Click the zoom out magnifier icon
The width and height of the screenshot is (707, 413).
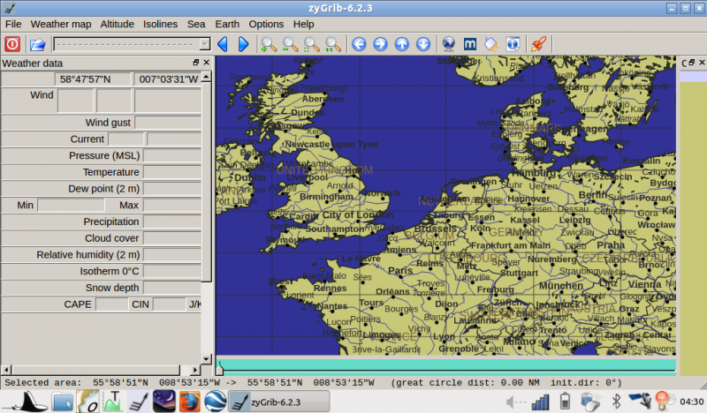290,43
